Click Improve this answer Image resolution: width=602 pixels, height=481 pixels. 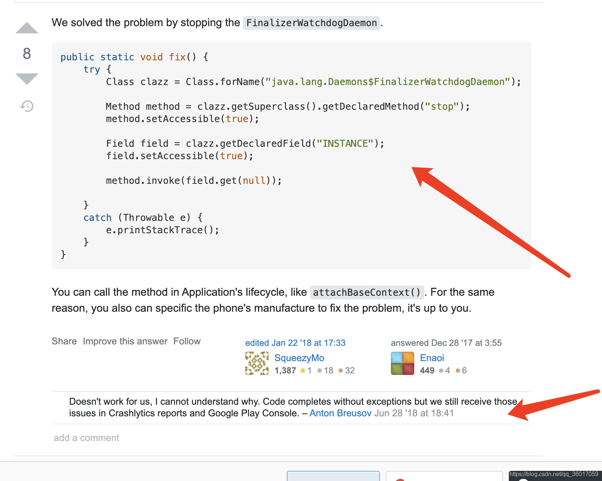point(125,341)
